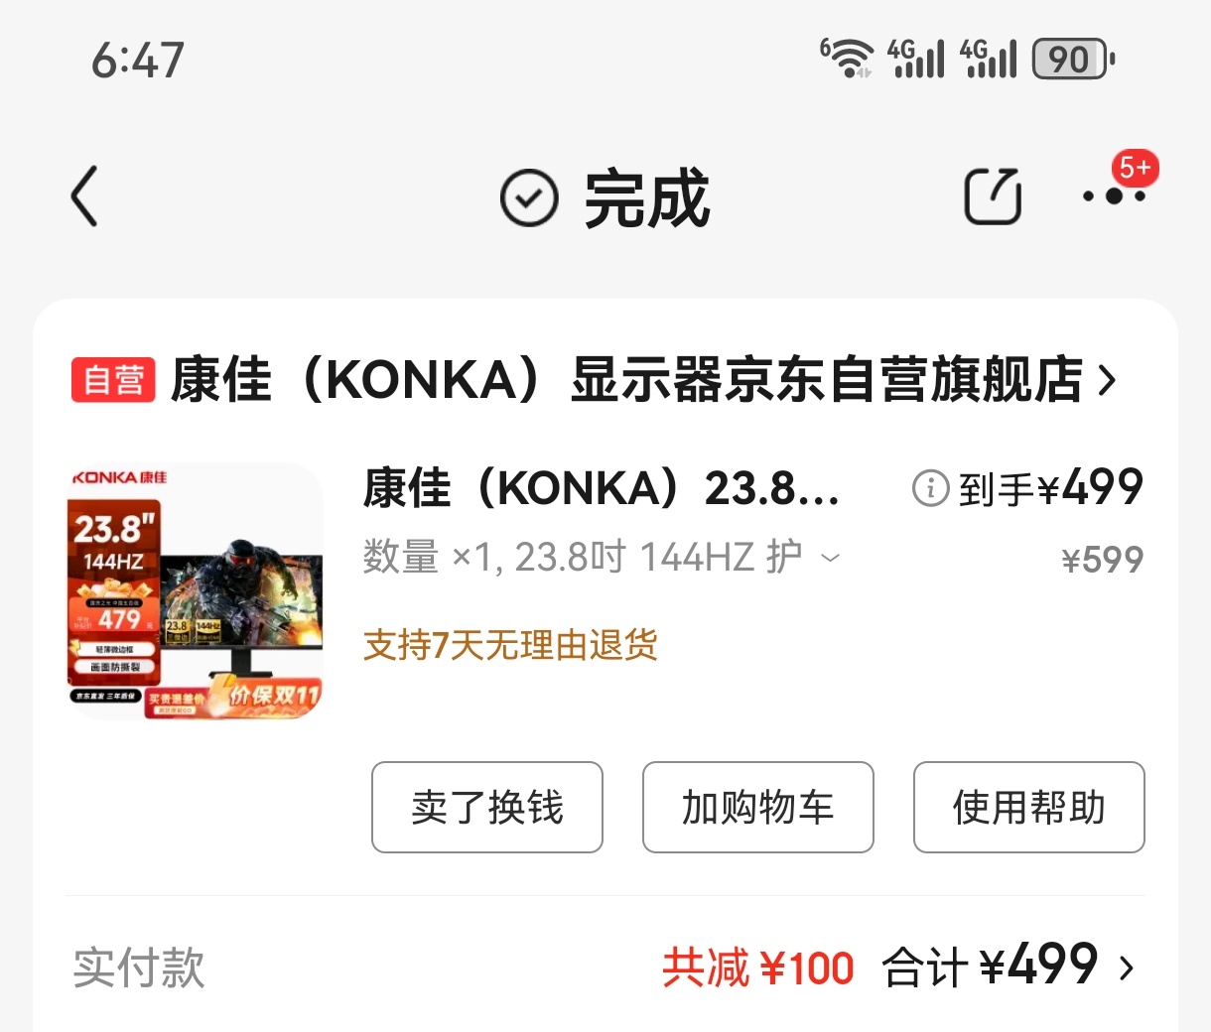Open the 康佳（KONKA）23.8... product title
1211x1032 pixels.
(602, 487)
